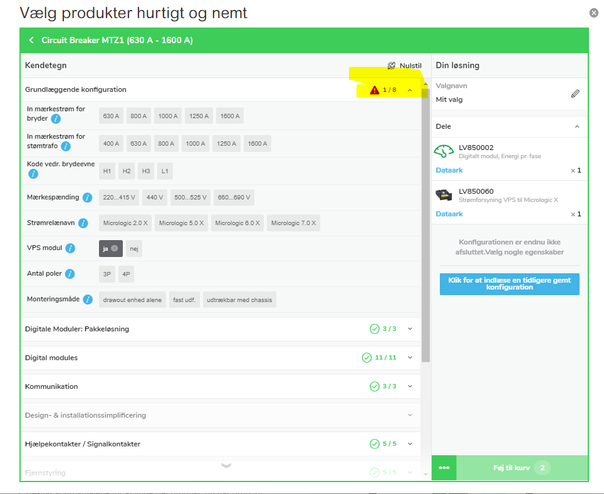604x494 pixels.
Task: Open info for In mærkestrøm for stømtrafo
Action: click(x=66, y=146)
